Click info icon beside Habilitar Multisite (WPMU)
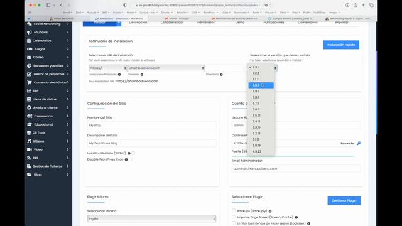402x226 pixels. point(129,153)
